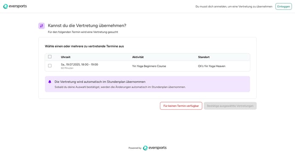The image size is (295, 160).
Task: Click the Powered by text in footer
Action: [135, 148]
